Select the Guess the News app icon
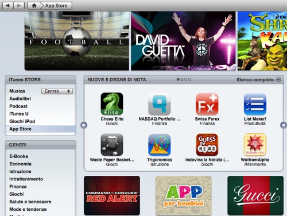 pyautogui.click(x=207, y=145)
